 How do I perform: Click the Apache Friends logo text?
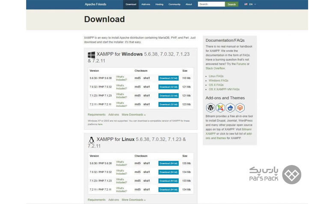(x=95, y=4)
